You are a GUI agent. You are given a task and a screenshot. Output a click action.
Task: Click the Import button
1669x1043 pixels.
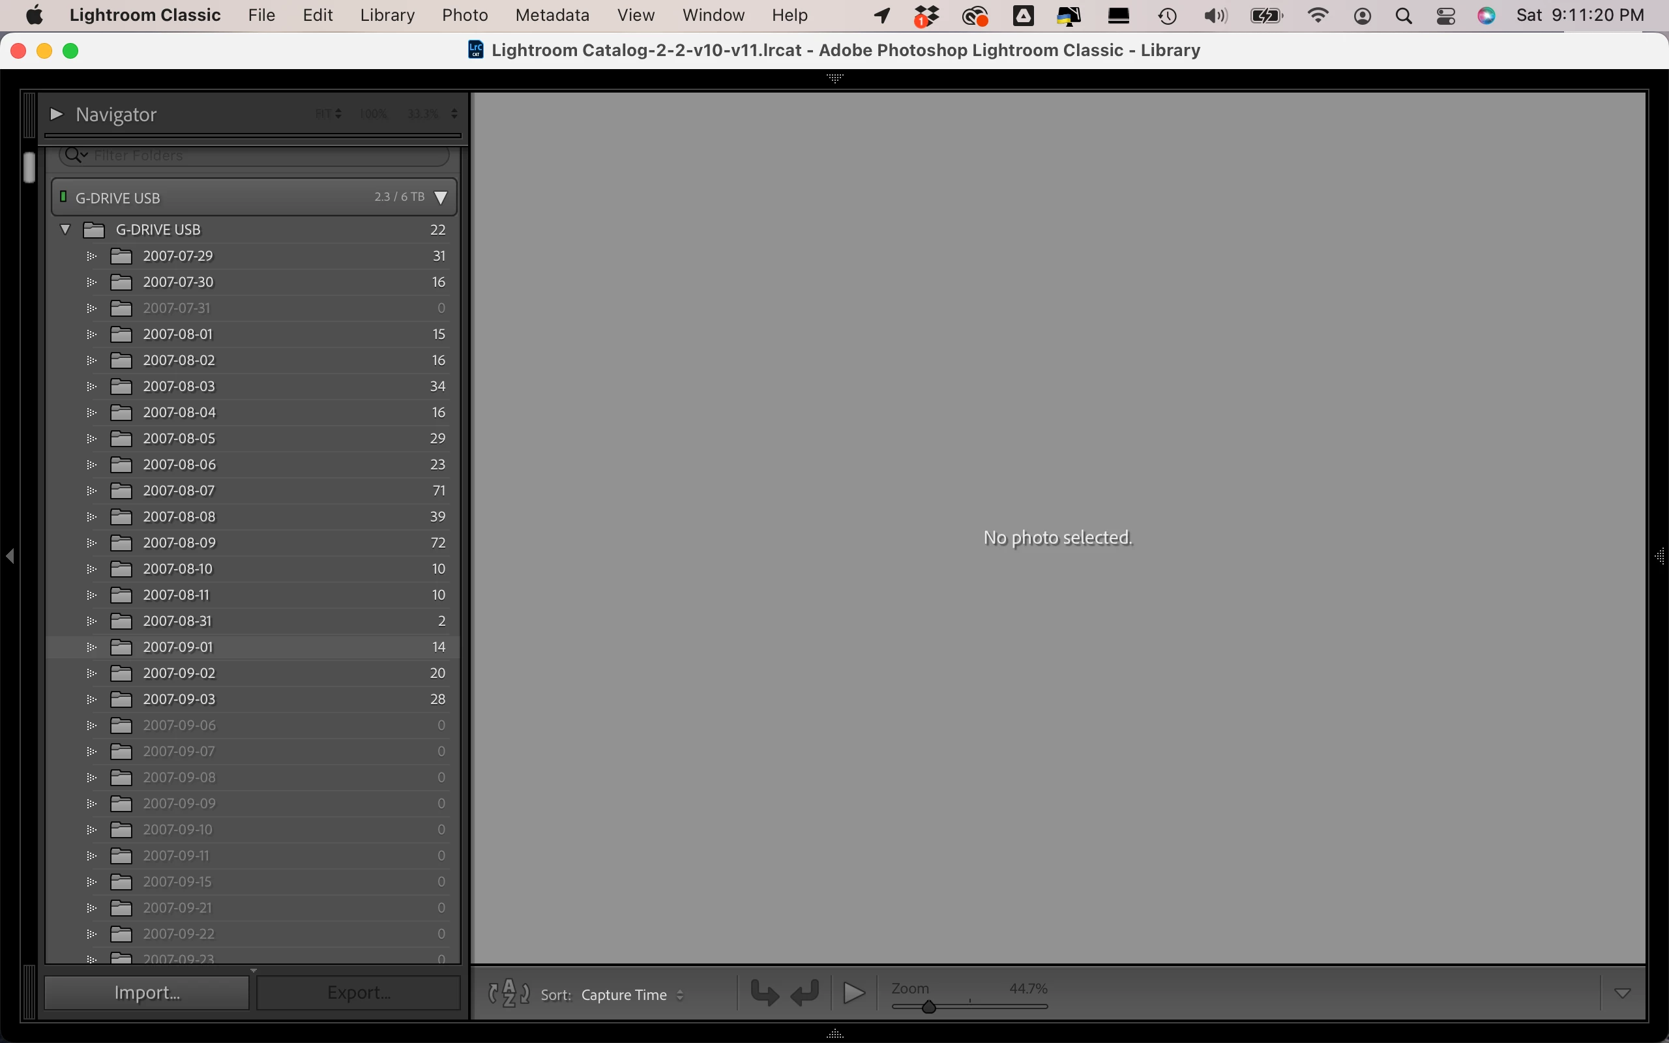click(x=147, y=993)
